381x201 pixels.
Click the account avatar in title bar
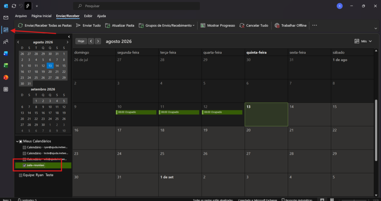point(339,6)
